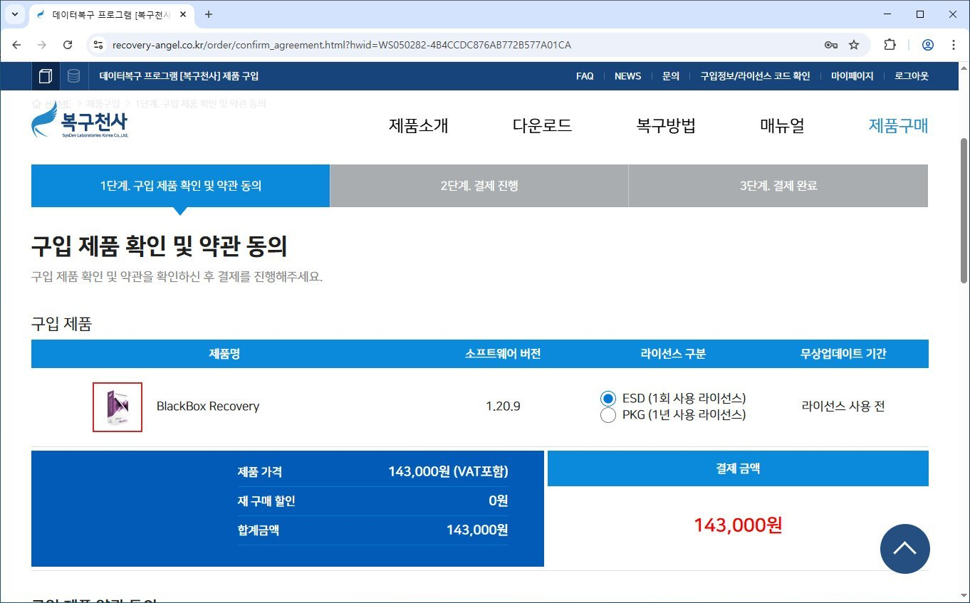Click the saved password key icon
The width and height of the screenshot is (970, 603).
(830, 45)
